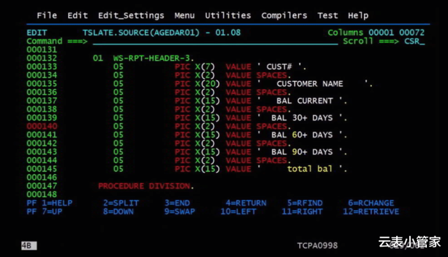Click the 12=RETRIEVE function key
This screenshot has height=257, width=448.
click(x=371, y=211)
